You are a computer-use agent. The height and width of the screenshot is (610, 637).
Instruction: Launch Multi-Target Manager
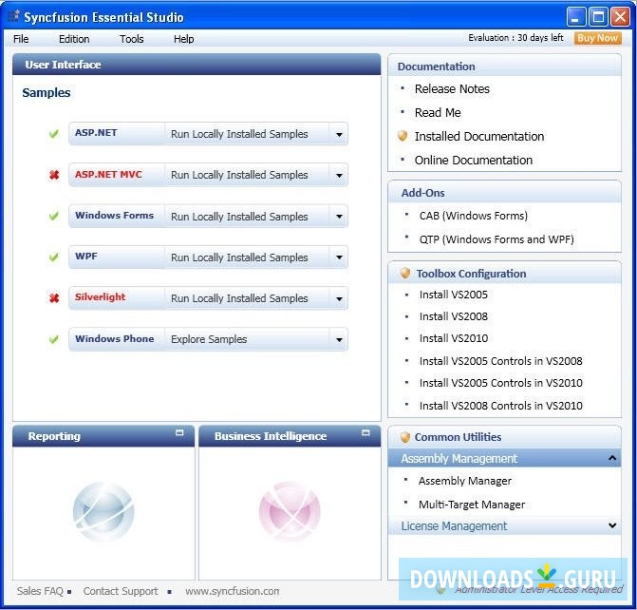[472, 505]
